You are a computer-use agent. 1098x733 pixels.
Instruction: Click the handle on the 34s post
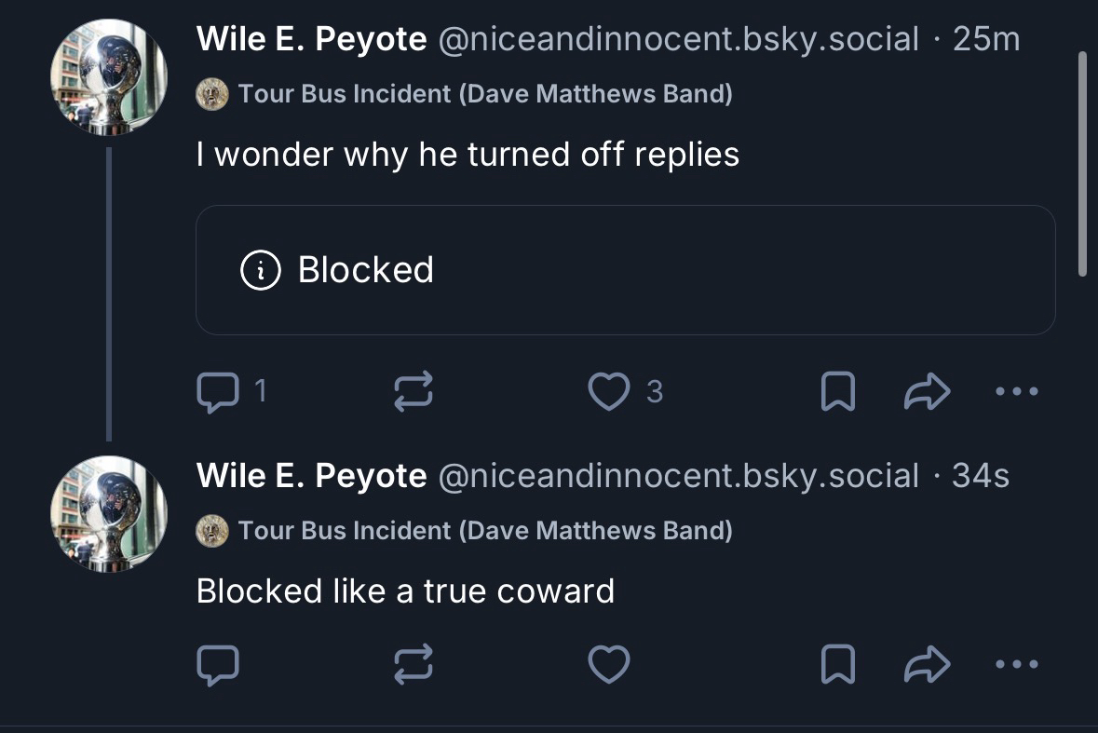[677, 476]
